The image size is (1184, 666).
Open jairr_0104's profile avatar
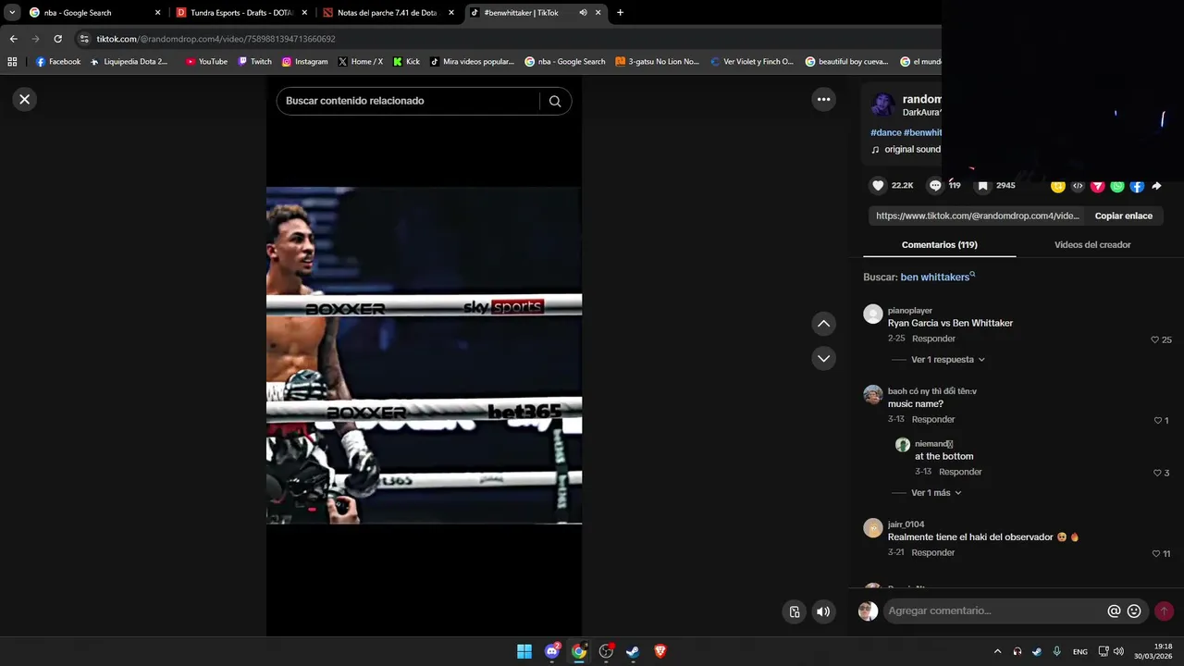point(873,528)
